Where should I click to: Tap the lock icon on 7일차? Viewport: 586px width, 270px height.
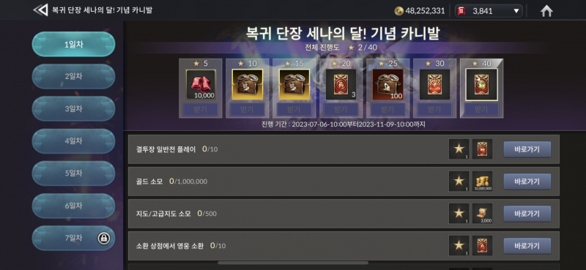click(103, 238)
